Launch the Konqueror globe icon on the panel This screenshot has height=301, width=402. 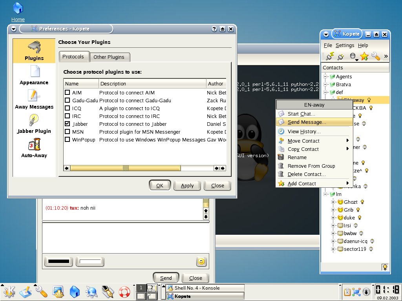(91, 292)
